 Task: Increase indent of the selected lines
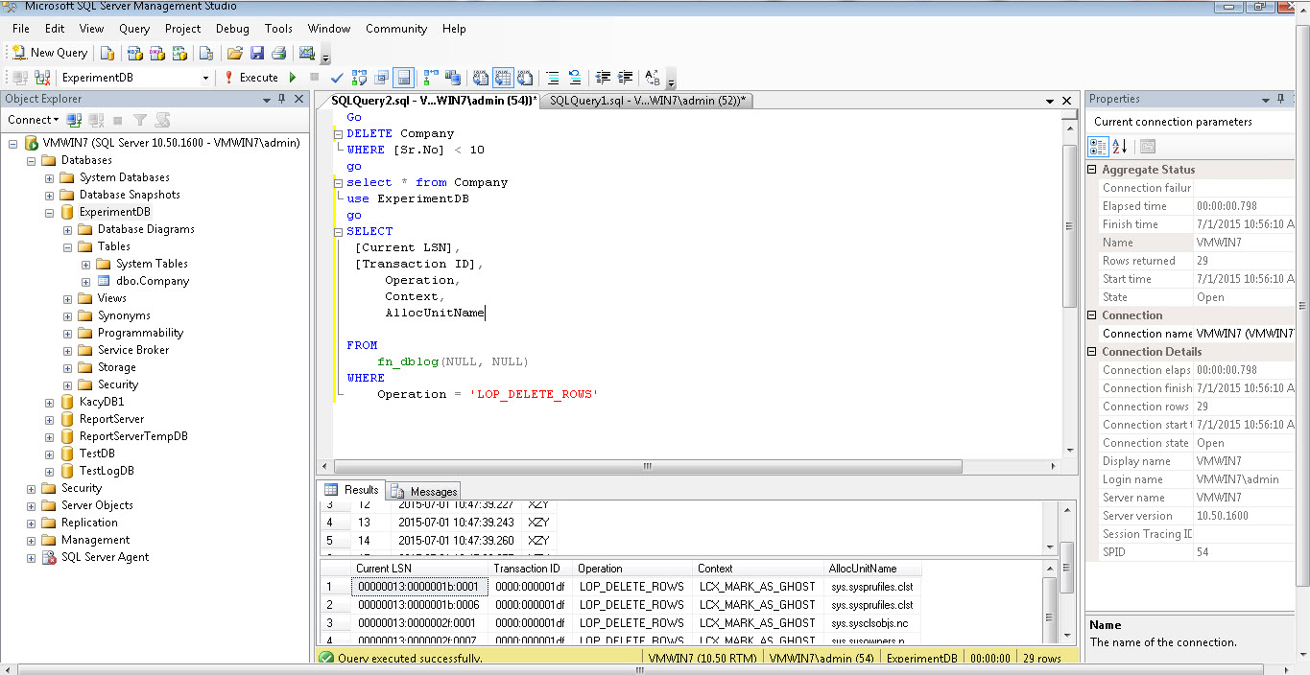[625, 78]
